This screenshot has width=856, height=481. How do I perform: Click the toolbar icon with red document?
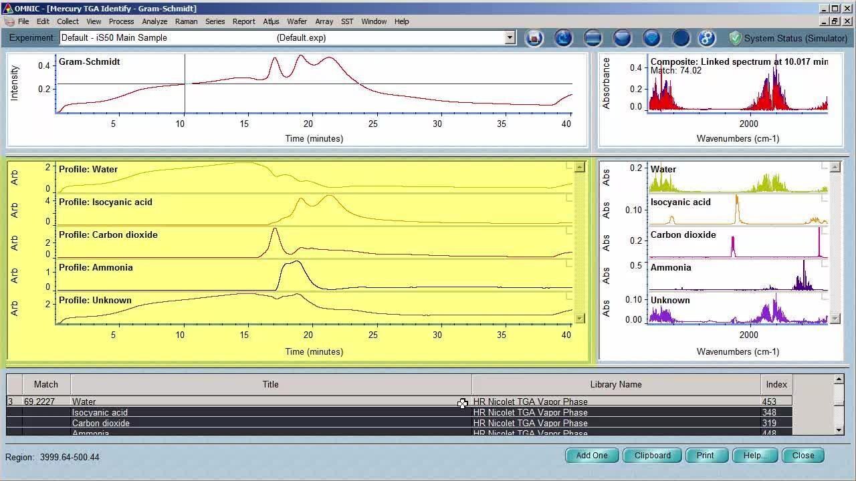[x=534, y=38]
